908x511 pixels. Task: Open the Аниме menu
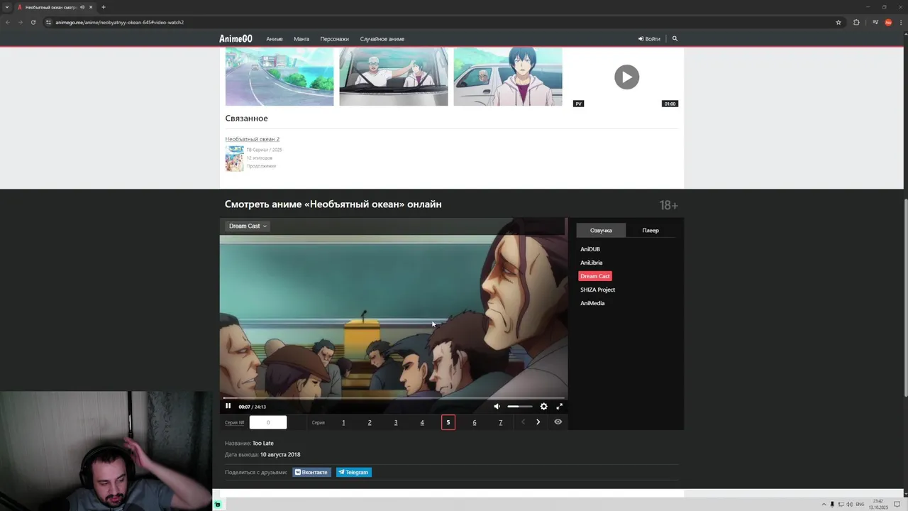[x=275, y=39]
